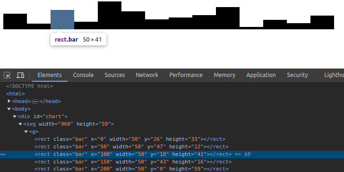The height and width of the screenshot is (172, 344).
Task: Collapse the g element node
Action: click(x=26, y=132)
